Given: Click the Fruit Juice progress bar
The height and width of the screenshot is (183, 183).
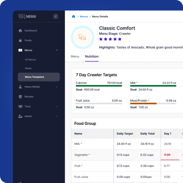Looking at the screenshot, I should point(99,103).
